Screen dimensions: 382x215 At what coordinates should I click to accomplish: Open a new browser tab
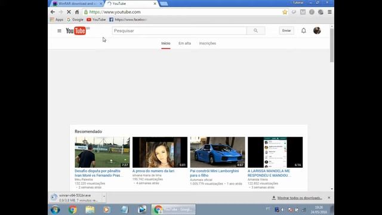(x=164, y=4)
